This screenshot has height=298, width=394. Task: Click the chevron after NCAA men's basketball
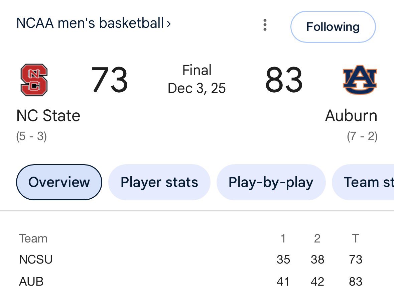pyautogui.click(x=169, y=24)
